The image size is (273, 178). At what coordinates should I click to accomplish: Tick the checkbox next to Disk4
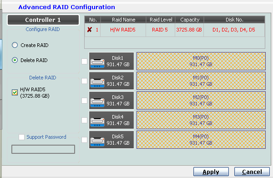[x=85, y=120]
